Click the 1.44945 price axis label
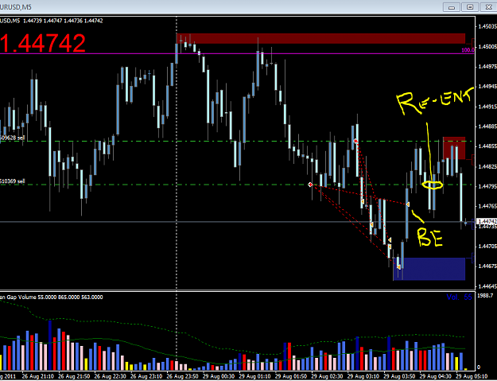The image size is (497, 381). tap(487, 87)
